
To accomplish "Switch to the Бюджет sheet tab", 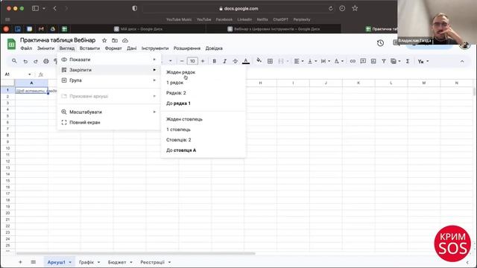I will pos(117,262).
